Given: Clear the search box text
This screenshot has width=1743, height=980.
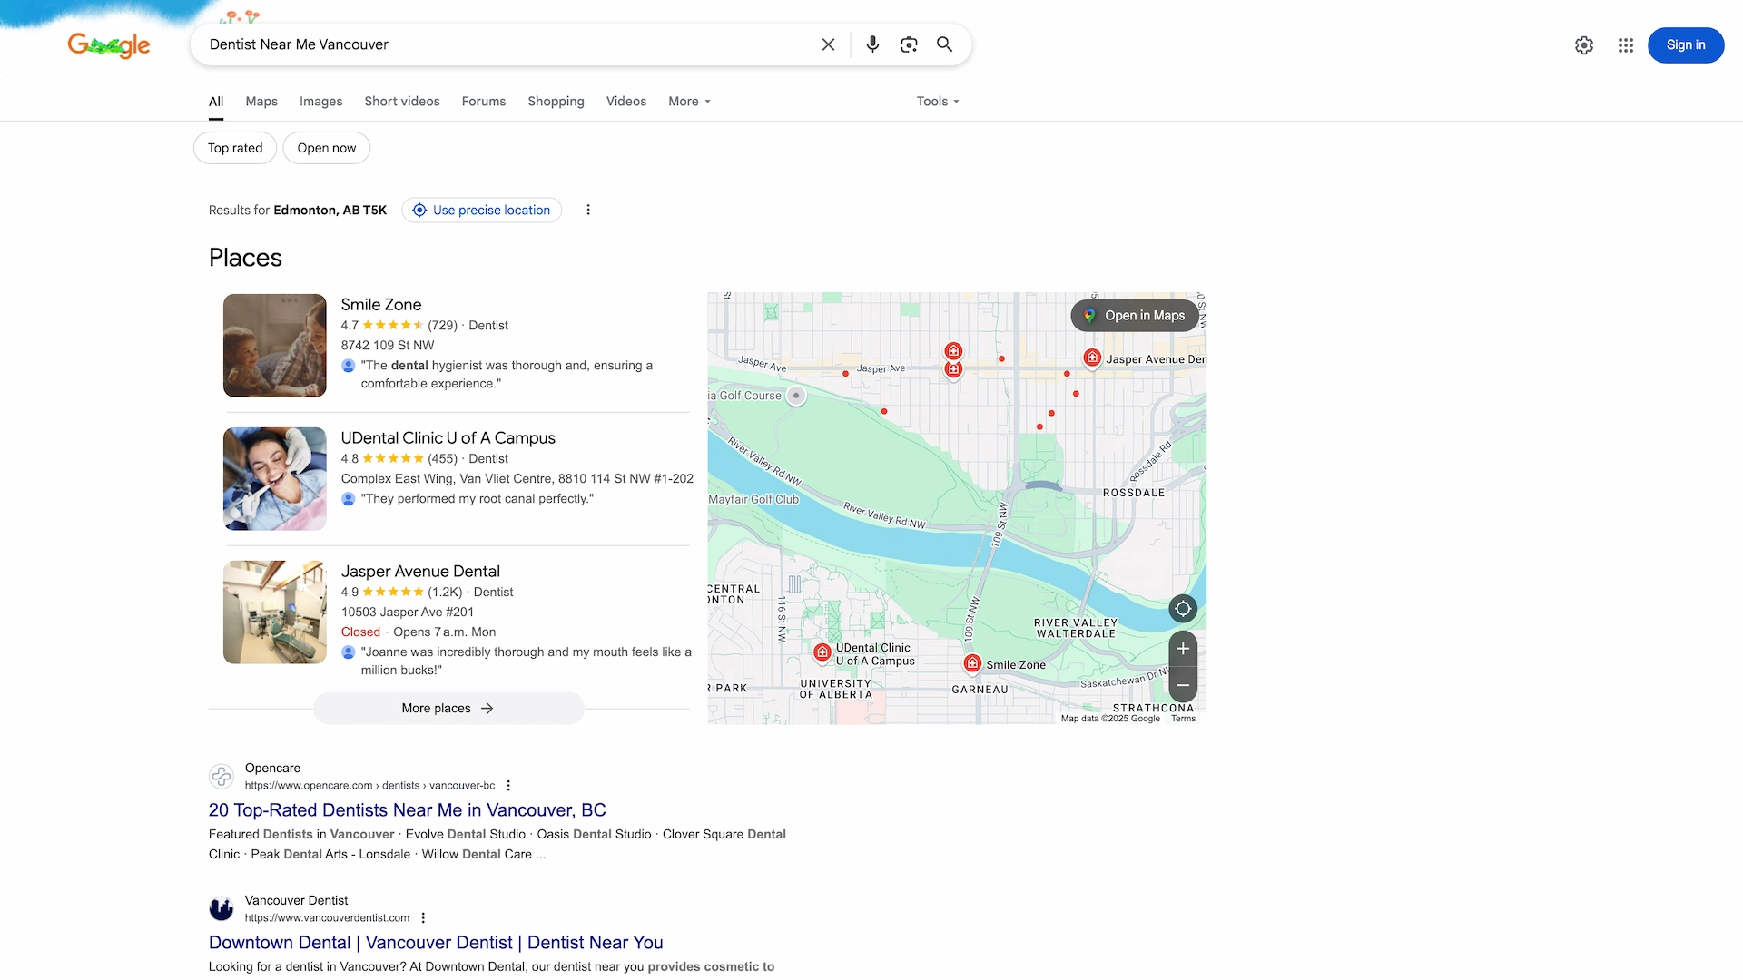Looking at the screenshot, I should (x=828, y=44).
